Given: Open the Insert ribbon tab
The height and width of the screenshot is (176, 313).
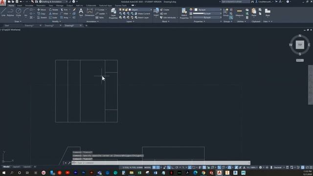Looking at the screenshot, I should 20,5.
